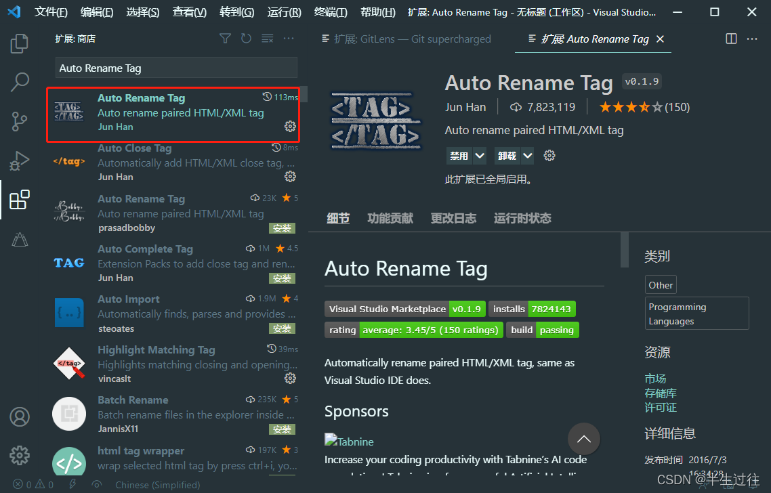Click the 禁用 button

coord(459,156)
